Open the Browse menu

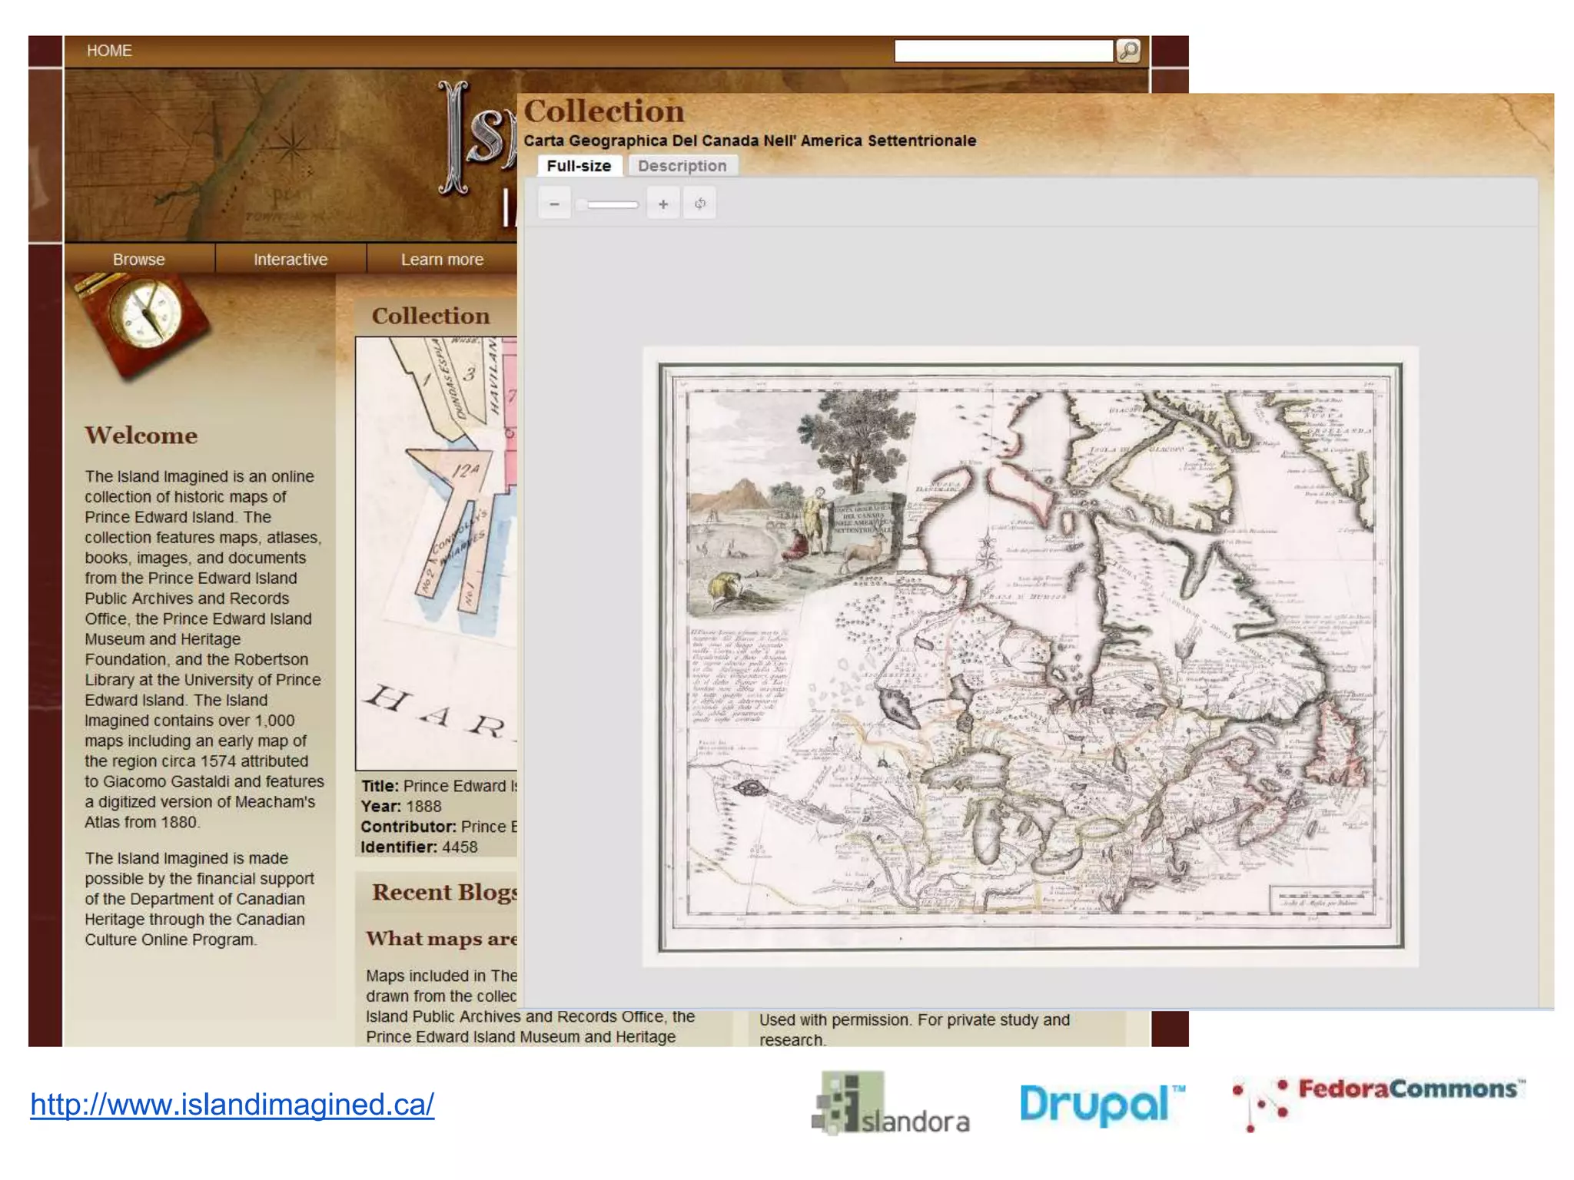click(138, 260)
